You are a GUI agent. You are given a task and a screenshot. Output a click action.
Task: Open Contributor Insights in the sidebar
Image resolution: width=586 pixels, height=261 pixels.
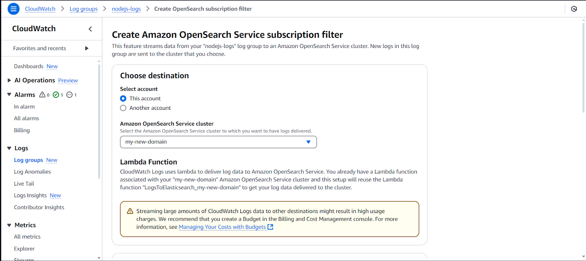pos(39,207)
